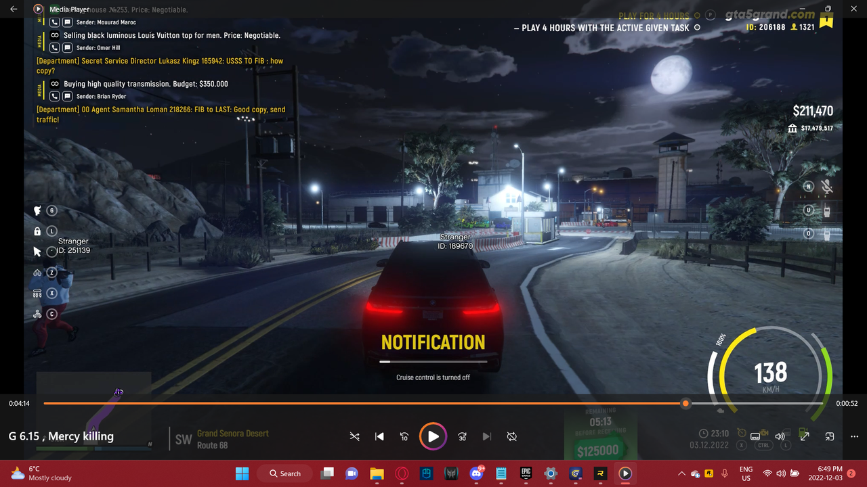Screen dimensions: 867x487
Task: Click the video title G 6.15 , Mercy killing
Action: coord(61,436)
